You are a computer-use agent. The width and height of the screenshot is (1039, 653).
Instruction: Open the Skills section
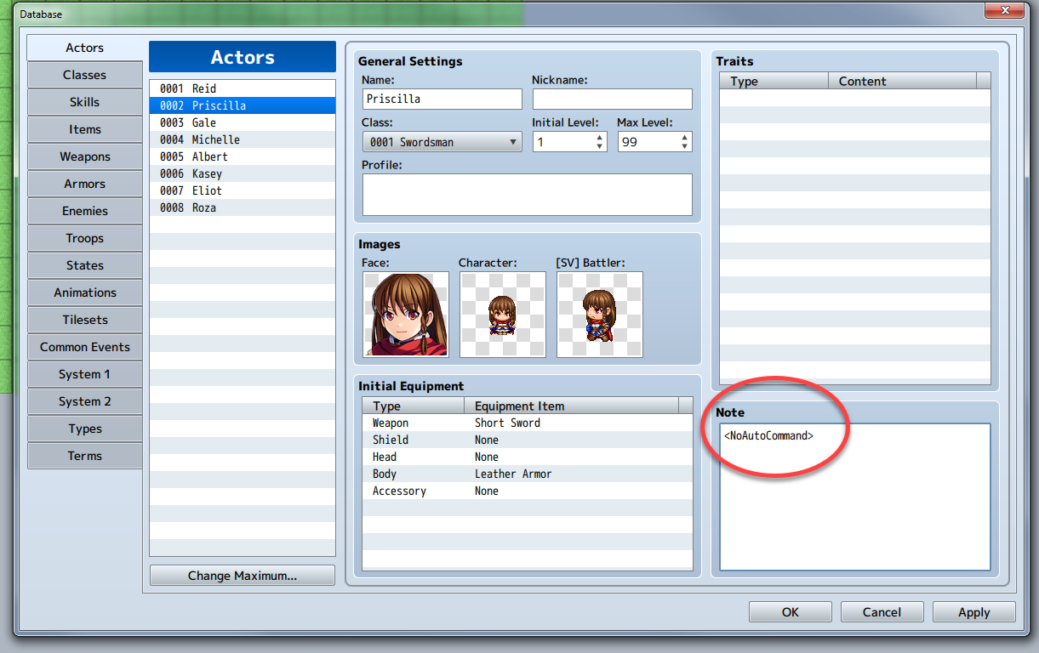pyautogui.click(x=84, y=101)
